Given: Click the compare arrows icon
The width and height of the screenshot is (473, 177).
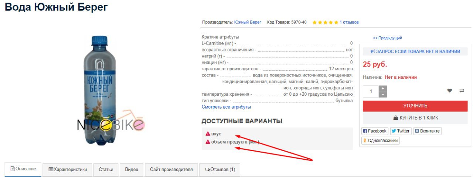Looking at the screenshot, I should point(462,91).
